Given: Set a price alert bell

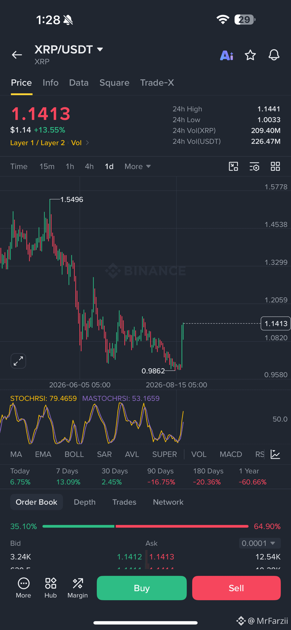Looking at the screenshot, I should point(274,55).
